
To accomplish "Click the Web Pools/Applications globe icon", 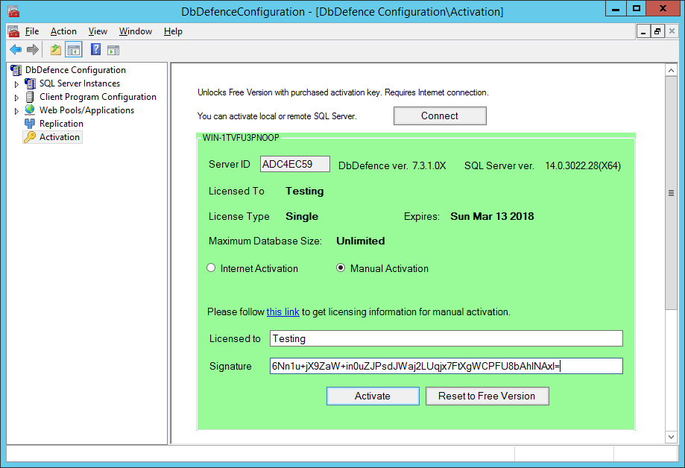I will point(30,110).
